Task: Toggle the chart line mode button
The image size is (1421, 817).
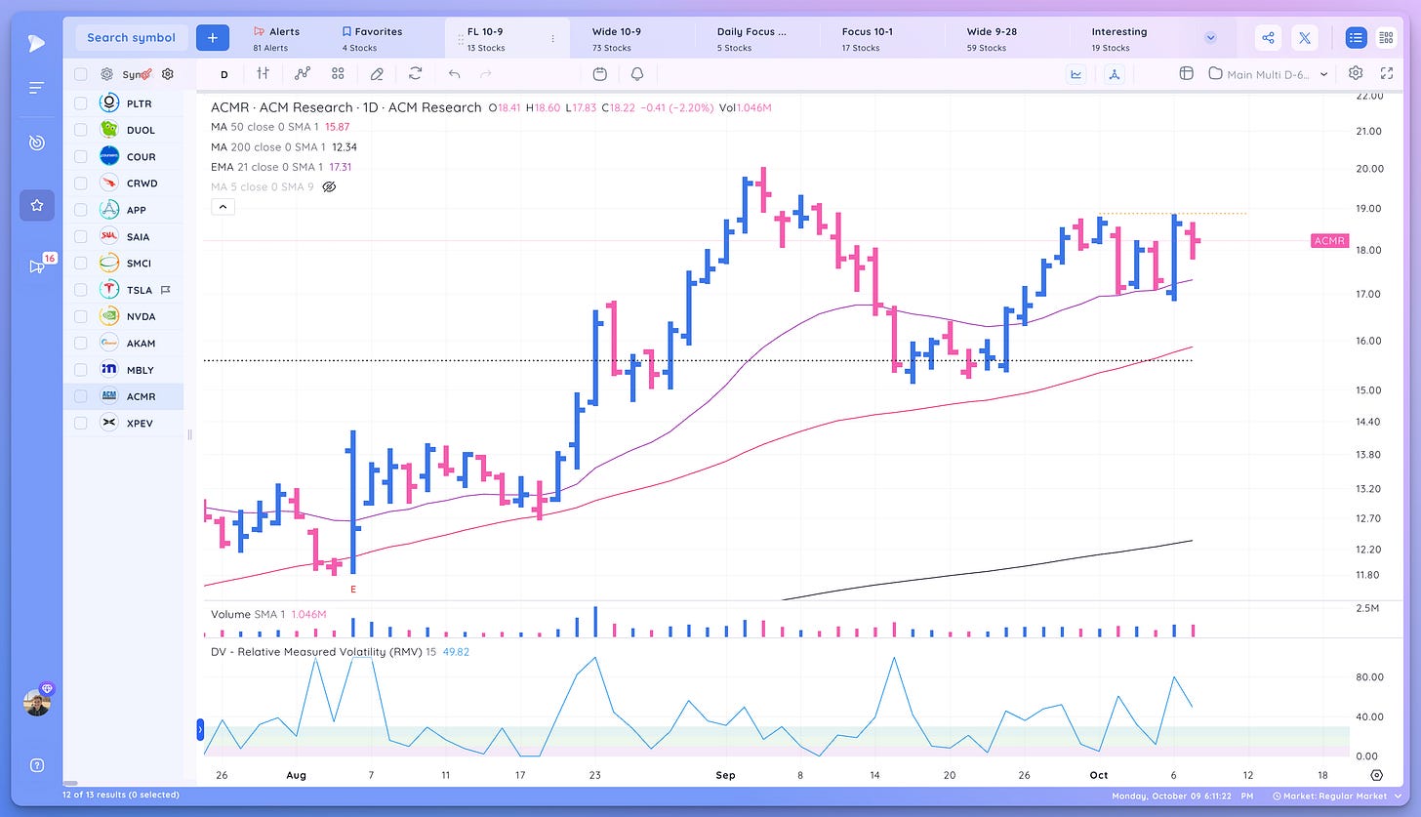Action: click(x=1076, y=73)
